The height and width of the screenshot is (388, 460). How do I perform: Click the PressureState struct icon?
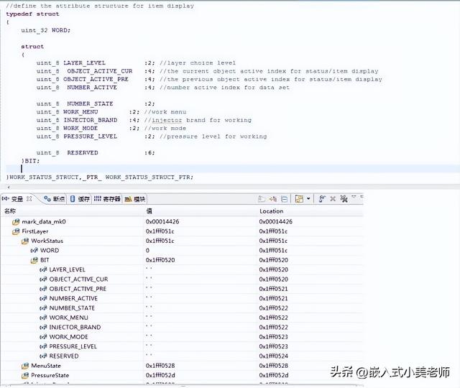click(25, 375)
